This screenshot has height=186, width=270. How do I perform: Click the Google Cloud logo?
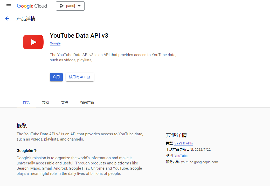coord(32,6)
